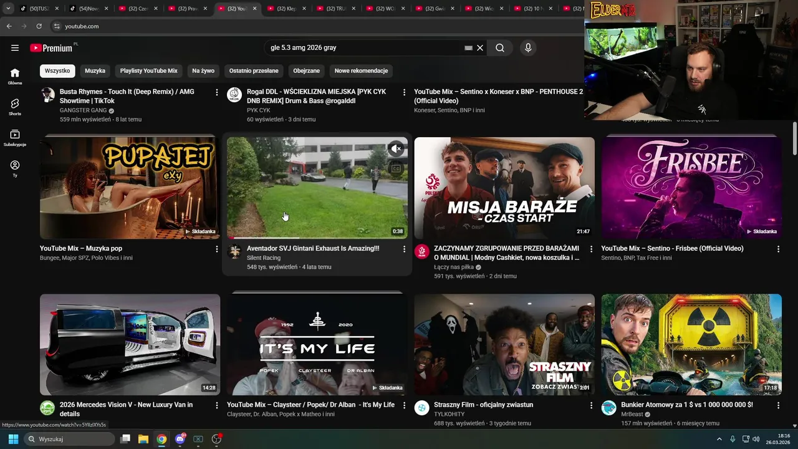Image resolution: width=798 pixels, height=449 pixels.
Task: Open the PUPAJEJ eXy mix thumbnail
Action: (x=130, y=188)
